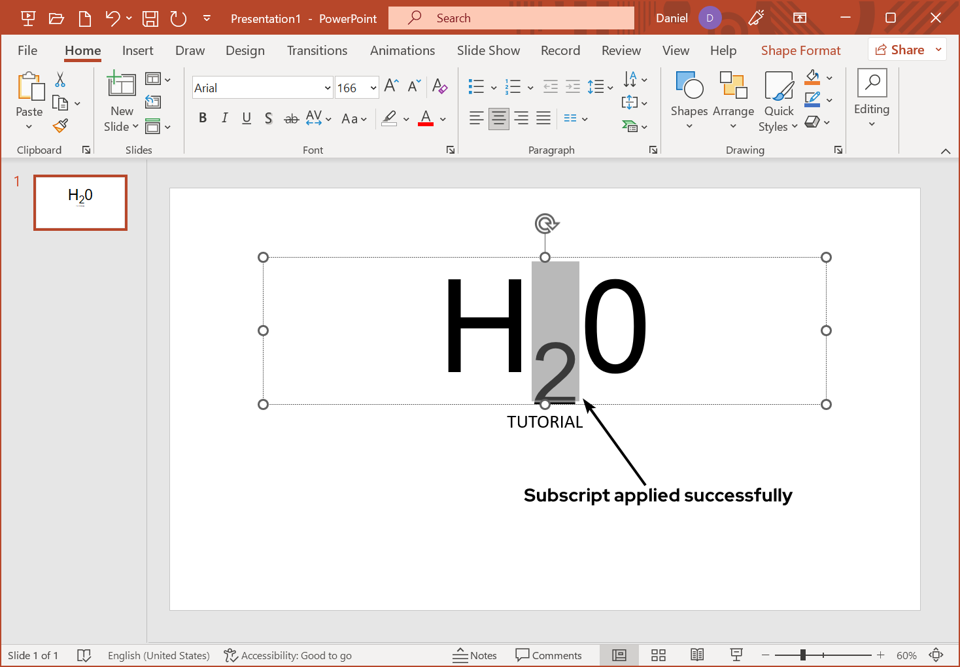Open the Shape Format tab
This screenshot has width=960, height=667.
[x=800, y=50]
